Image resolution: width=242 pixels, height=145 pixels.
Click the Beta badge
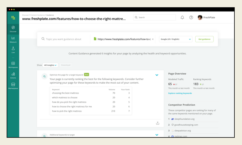87,75
